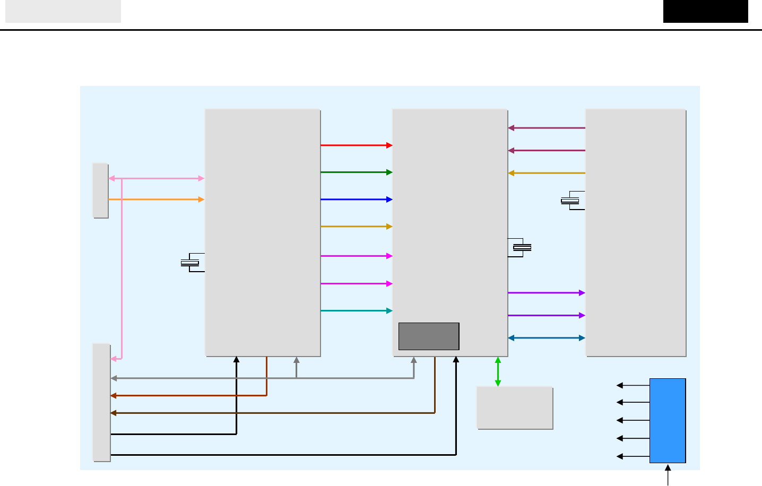
Task: Select the small gray block under the green arrow
Action: coord(515,408)
